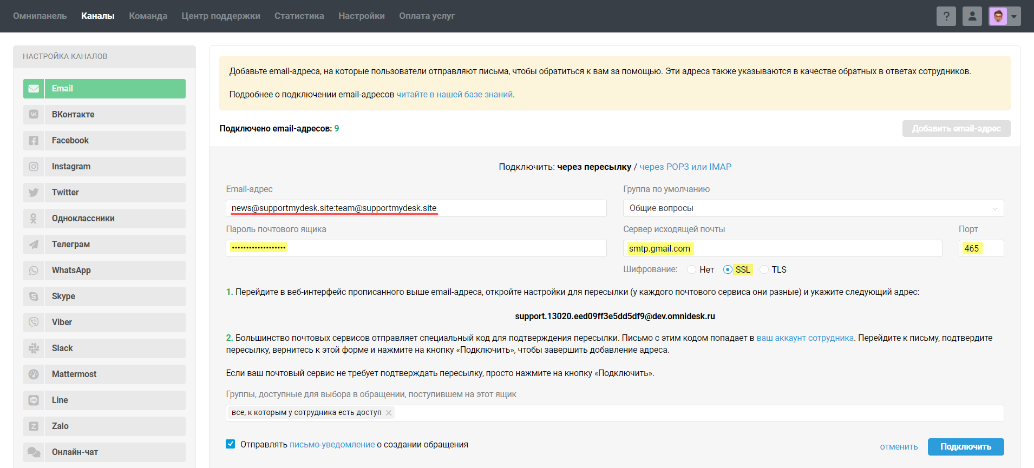This screenshot has width=1034, height=468.
Task: Click the 'Подключить' button
Action: 965,447
